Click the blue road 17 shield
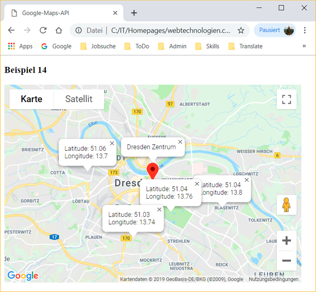316x292 pixels. (x=54, y=237)
